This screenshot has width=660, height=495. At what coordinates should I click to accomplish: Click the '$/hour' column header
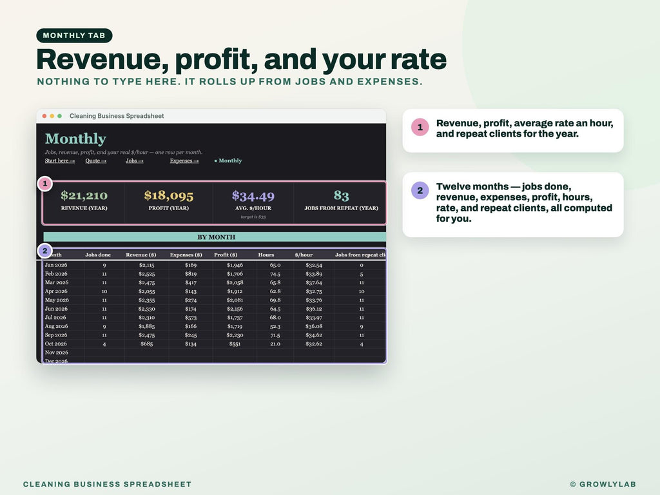(304, 255)
